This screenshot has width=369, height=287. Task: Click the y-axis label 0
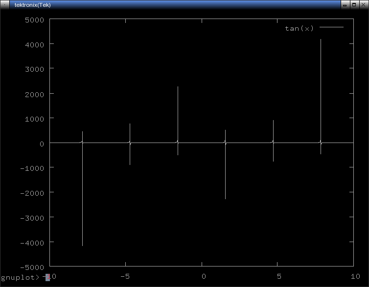tap(42, 144)
